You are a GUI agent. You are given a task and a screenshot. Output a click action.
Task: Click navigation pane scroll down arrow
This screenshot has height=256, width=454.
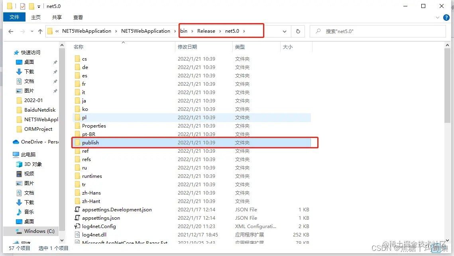point(62,240)
